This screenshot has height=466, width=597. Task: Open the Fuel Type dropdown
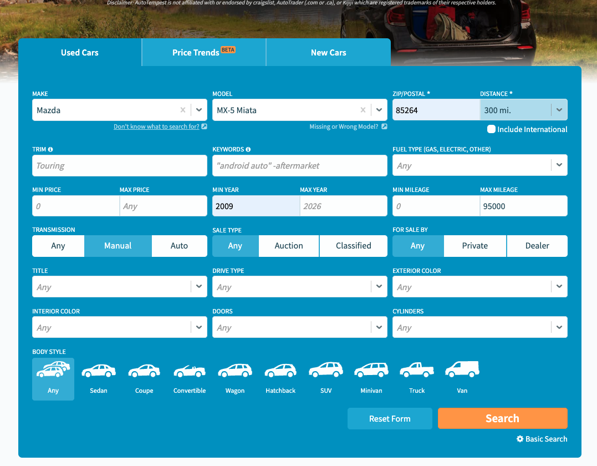(479, 165)
